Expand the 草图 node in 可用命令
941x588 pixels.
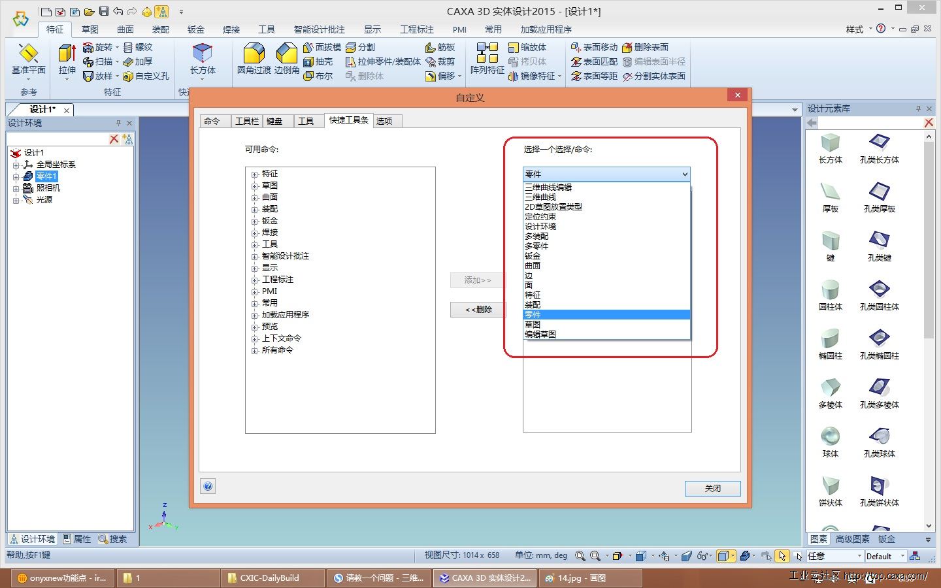point(255,186)
